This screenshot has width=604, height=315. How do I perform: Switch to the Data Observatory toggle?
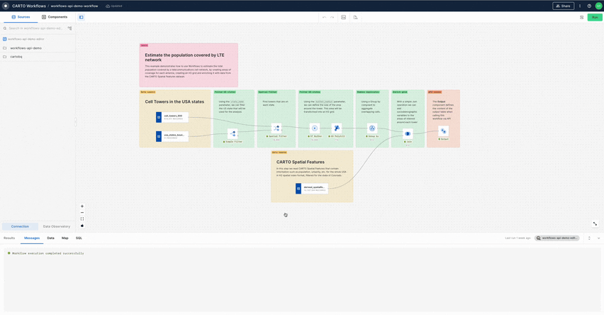point(57,226)
